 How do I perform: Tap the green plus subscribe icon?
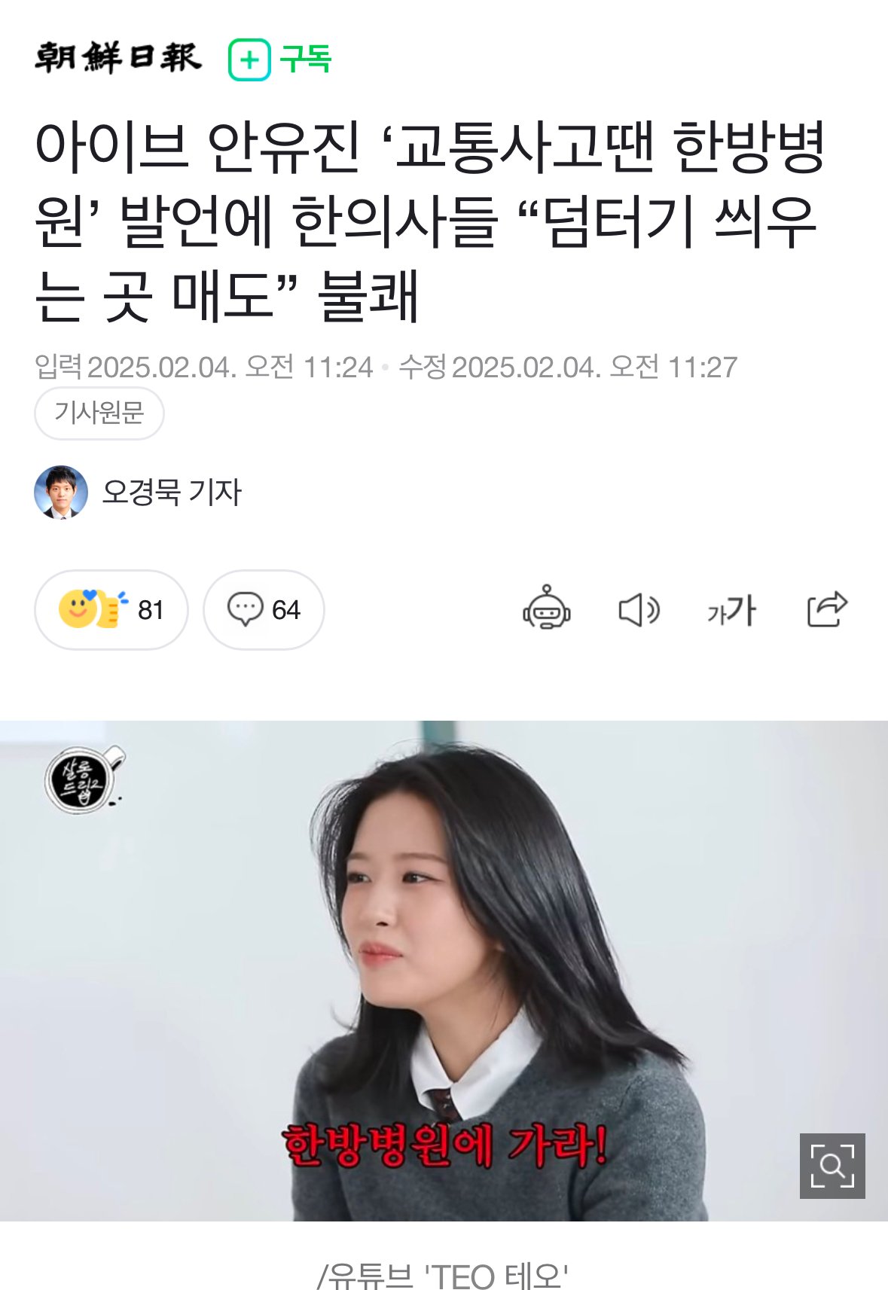tap(249, 59)
